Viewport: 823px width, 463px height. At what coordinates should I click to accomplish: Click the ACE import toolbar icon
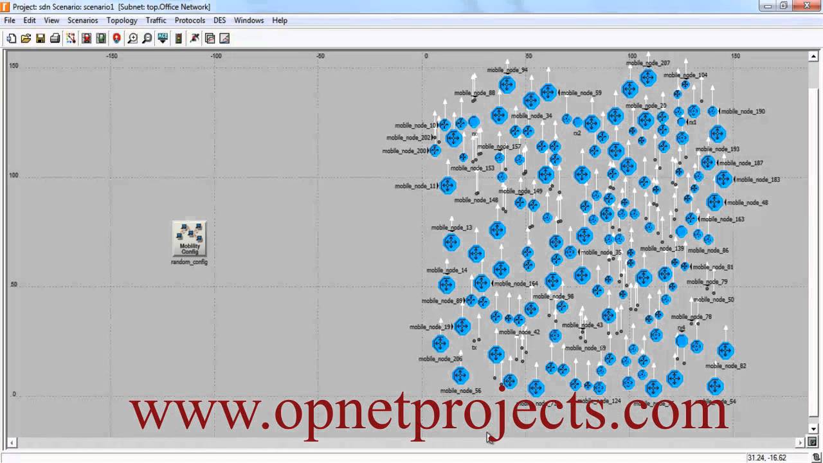(163, 39)
